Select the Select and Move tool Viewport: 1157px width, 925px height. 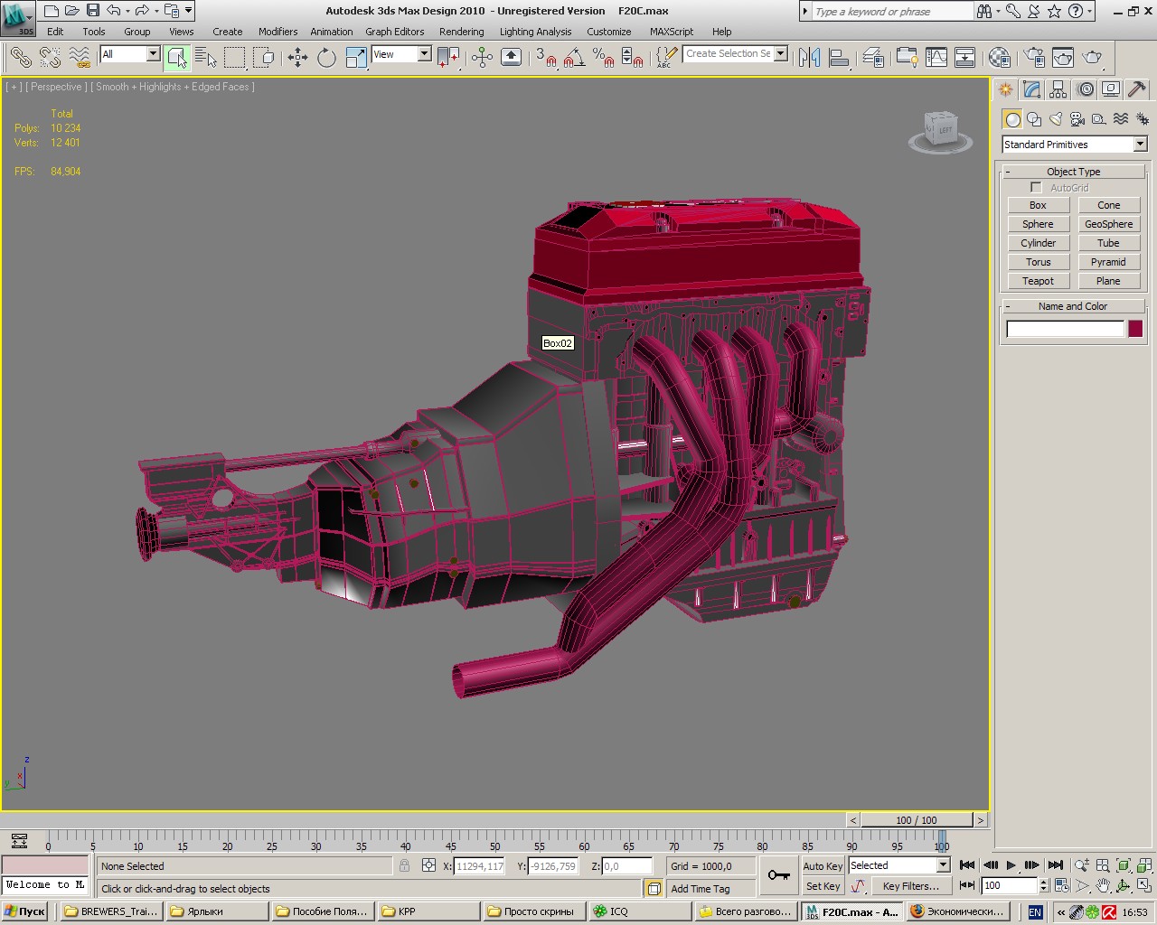pyautogui.click(x=297, y=58)
